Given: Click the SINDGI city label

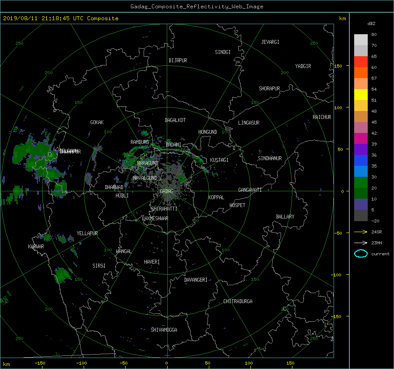Looking at the screenshot, I should (x=223, y=52).
